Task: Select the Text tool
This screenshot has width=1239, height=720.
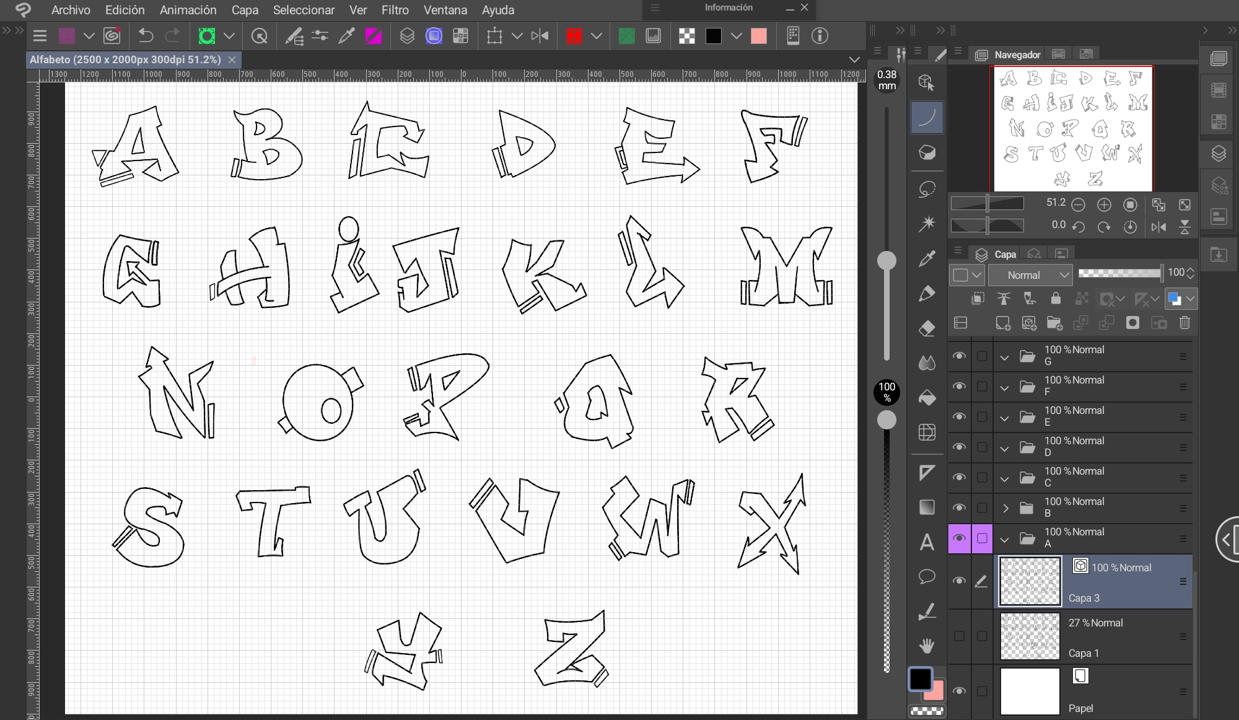Action: (927, 542)
